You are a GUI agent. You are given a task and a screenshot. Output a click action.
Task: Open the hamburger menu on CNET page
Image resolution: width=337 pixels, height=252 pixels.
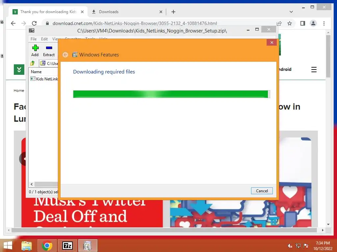(x=314, y=70)
